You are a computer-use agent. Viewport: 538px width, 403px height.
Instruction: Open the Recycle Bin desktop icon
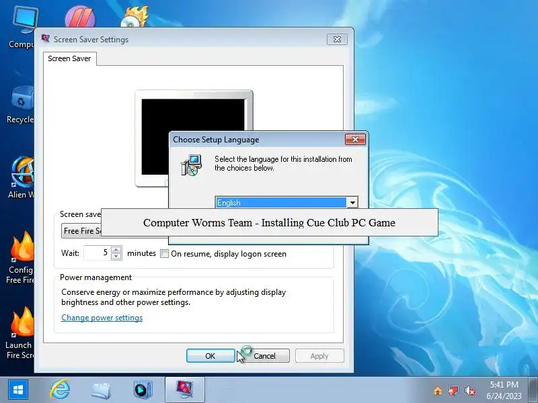point(22,105)
